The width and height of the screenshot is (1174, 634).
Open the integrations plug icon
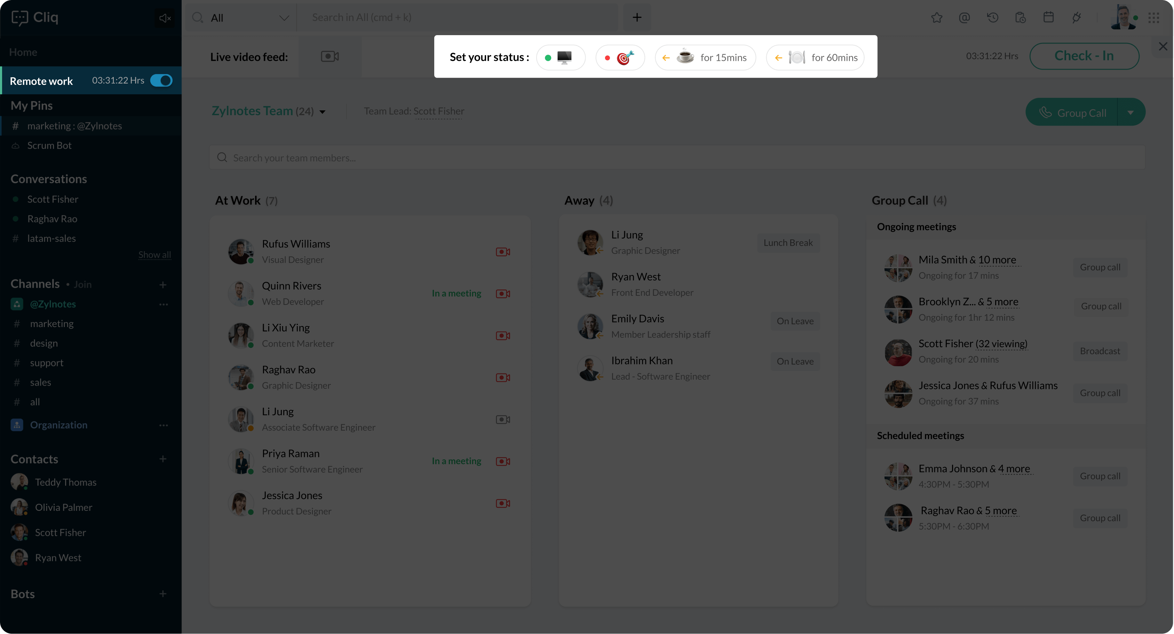1077,18
